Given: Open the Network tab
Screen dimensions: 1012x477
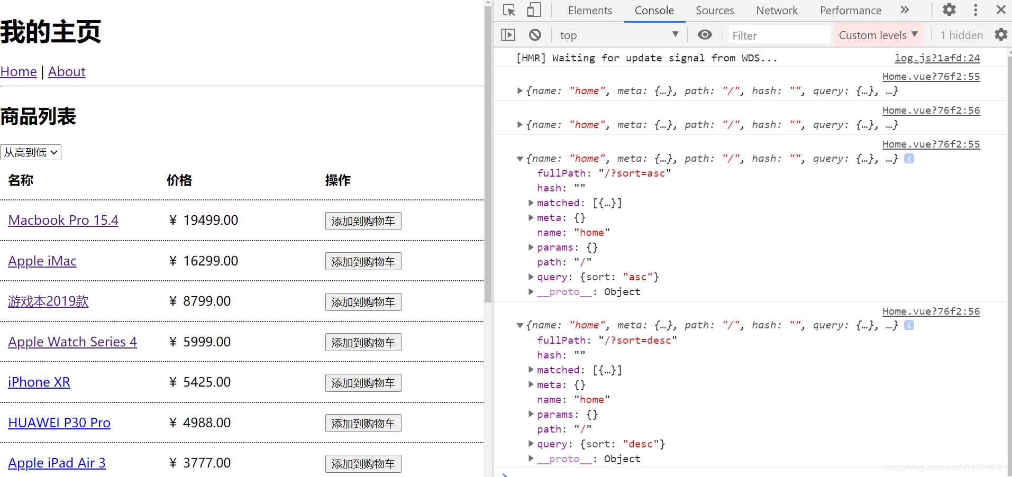Looking at the screenshot, I should [x=777, y=11].
